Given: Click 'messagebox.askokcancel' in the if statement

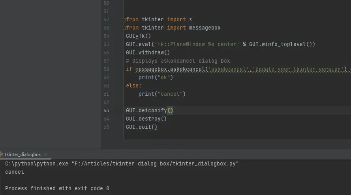Looking at the screenshot, I should [x=170, y=69].
